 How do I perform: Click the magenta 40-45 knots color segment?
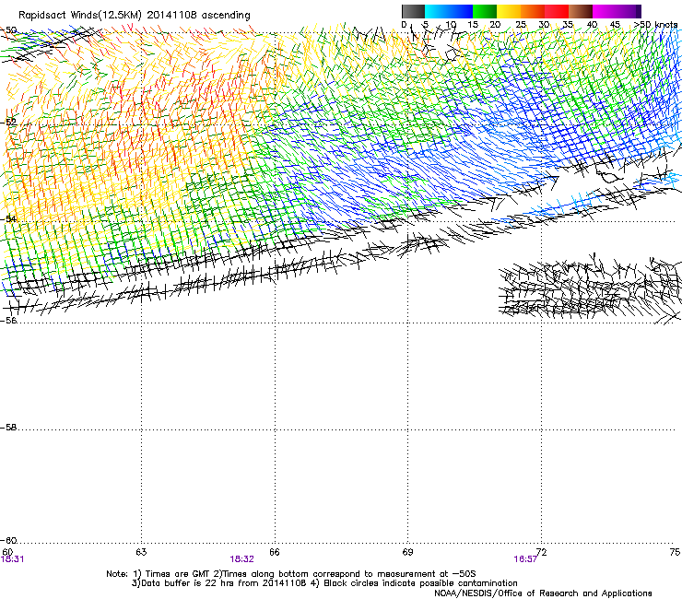click(x=605, y=11)
